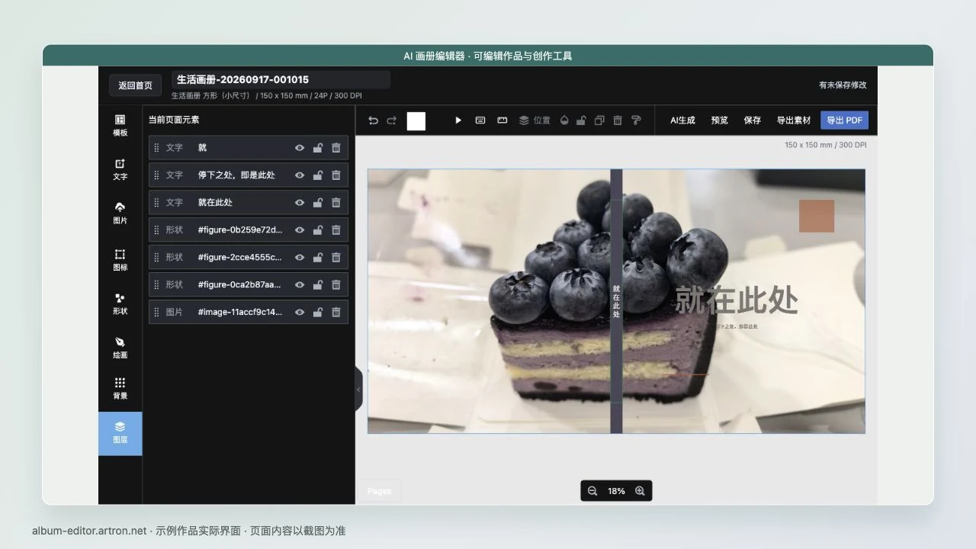Click zoom out magnifier icon
This screenshot has height=549, width=976.
(592, 491)
